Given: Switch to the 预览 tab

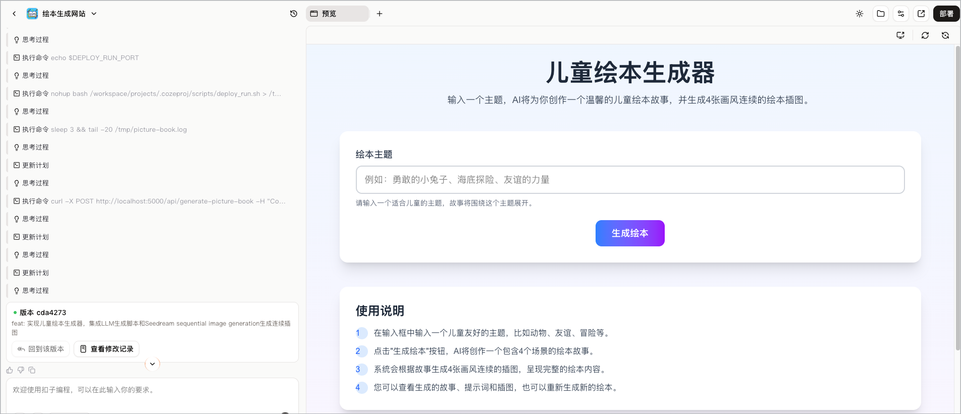Looking at the screenshot, I should click(337, 14).
